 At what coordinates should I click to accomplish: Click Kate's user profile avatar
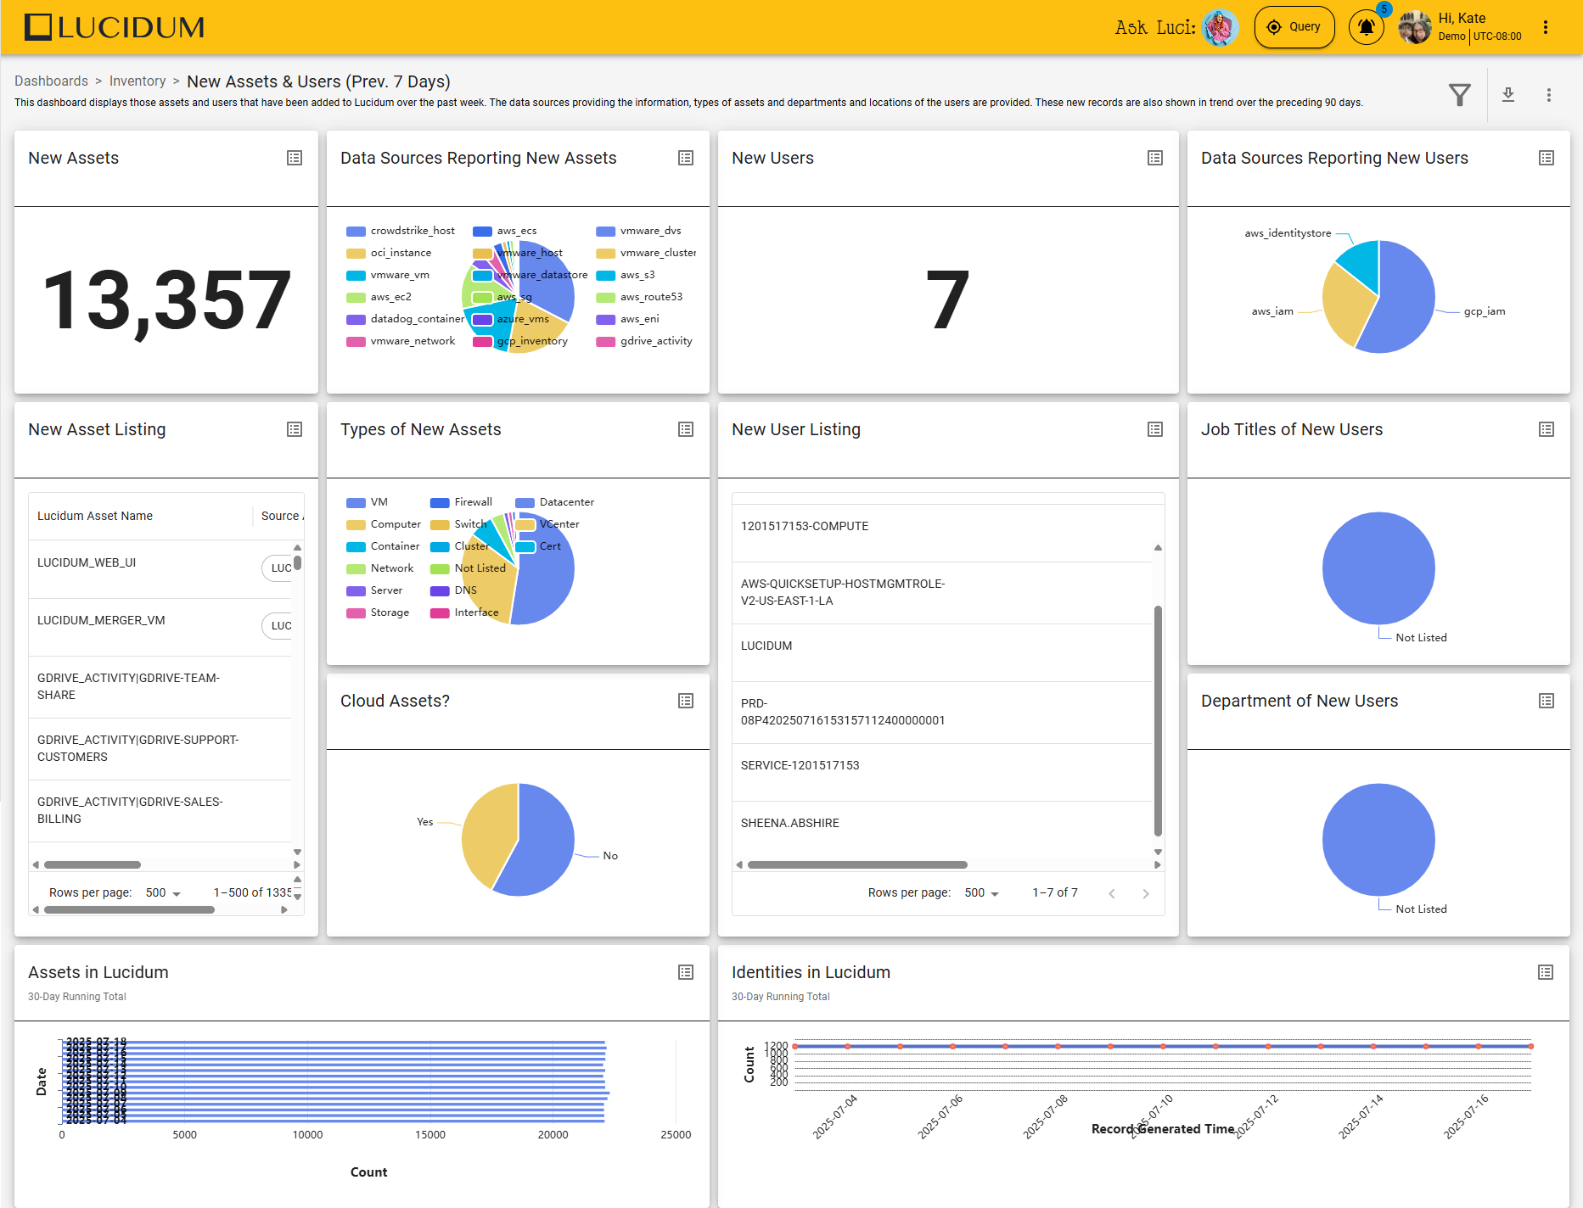1415,27
